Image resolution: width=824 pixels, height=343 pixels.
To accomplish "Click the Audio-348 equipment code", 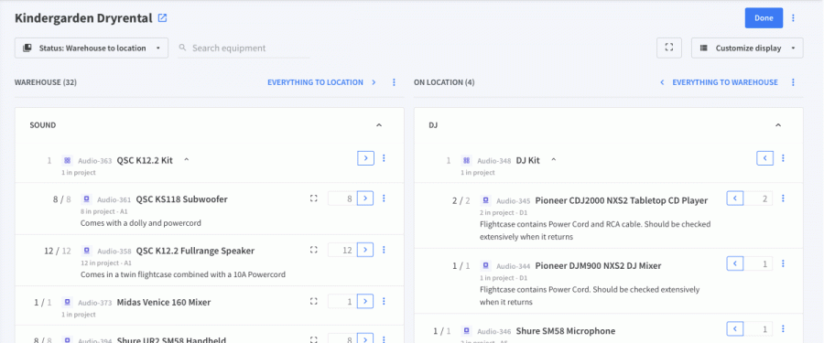I will pyautogui.click(x=494, y=161).
